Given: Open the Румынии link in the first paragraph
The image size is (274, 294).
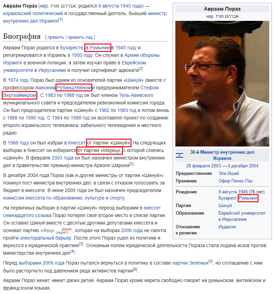Looking at the screenshot, I should click(x=100, y=48).
